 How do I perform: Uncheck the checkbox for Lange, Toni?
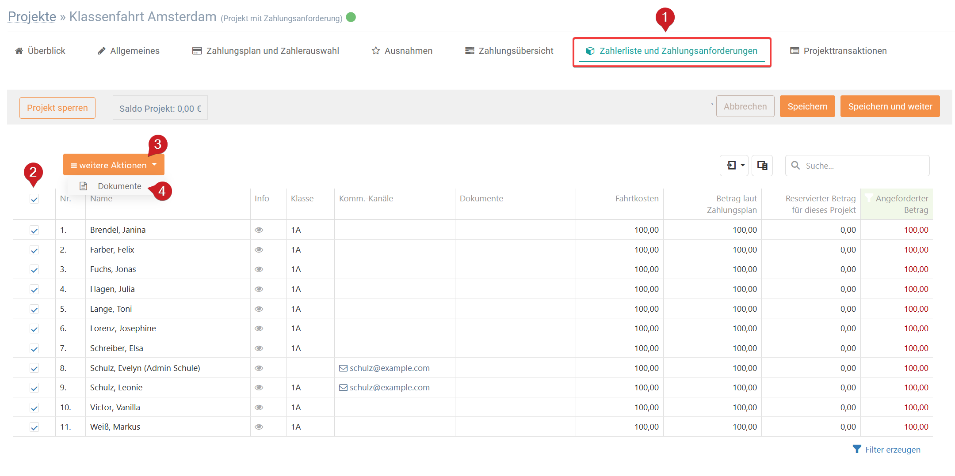pos(34,309)
